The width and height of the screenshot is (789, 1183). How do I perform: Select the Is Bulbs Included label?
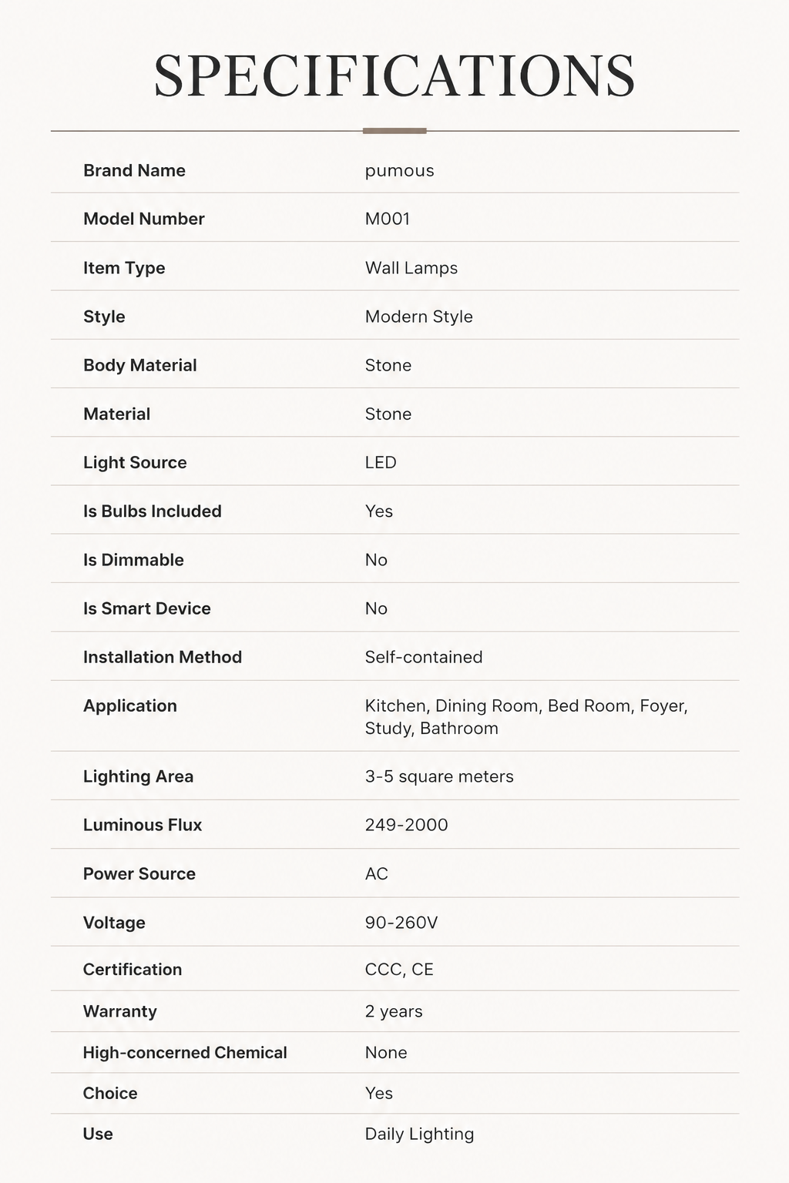click(153, 511)
